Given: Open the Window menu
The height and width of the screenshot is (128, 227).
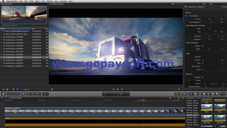Looking at the screenshot, I should [64, 1].
